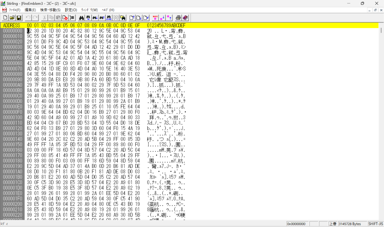Save the file with the floppy disk icon
This screenshot has width=384, height=227.
tap(19, 18)
